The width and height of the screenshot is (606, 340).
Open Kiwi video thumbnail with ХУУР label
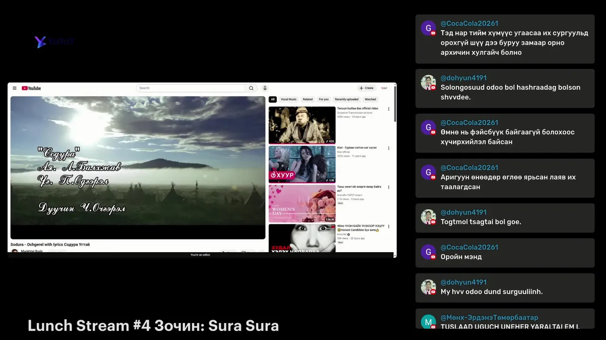(302, 164)
